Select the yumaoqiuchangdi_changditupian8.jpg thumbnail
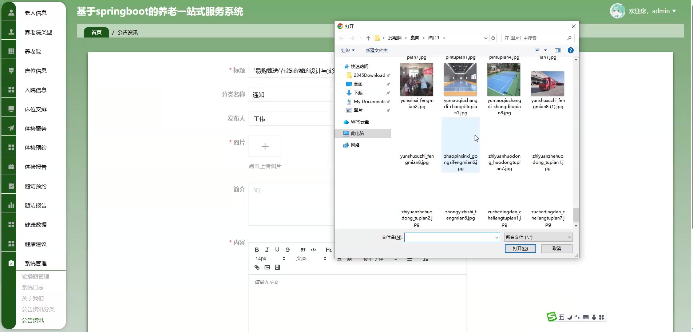This screenshot has height=332, width=693. point(504,80)
